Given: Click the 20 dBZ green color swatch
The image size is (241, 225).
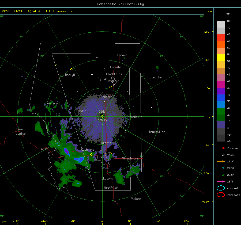Looking at the screenshot, I should (221, 111).
